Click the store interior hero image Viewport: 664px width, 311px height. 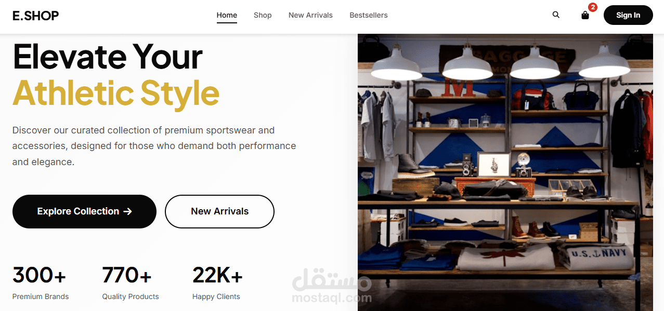tap(505, 172)
